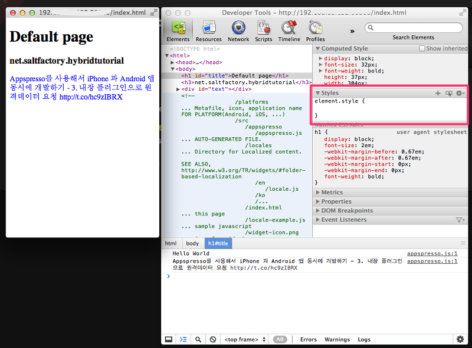472x348 pixels.
Task: Filter console by Warnings
Action: pos(337,339)
